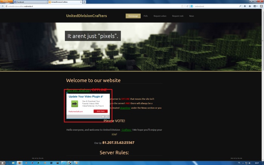Click the 'Please VOTE!' heading
This screenshot has height=165, width=264.
point(114,121)
